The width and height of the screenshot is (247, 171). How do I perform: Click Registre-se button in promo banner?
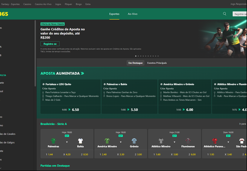(50, 44)
